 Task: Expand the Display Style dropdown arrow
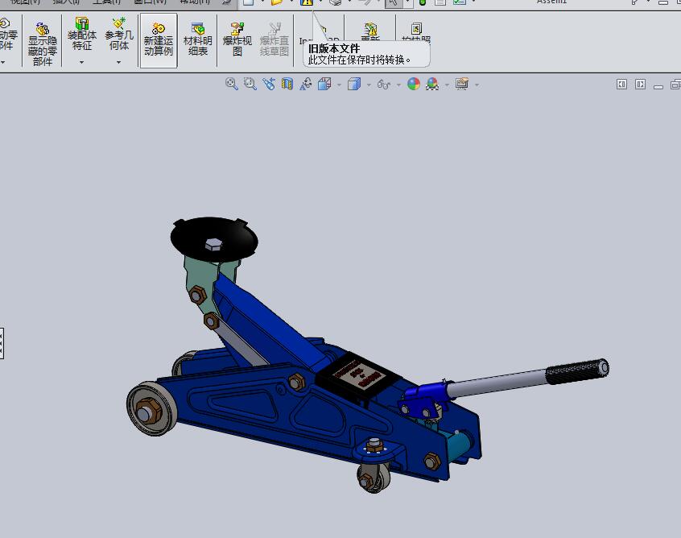pos(369,85)
